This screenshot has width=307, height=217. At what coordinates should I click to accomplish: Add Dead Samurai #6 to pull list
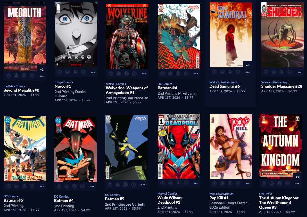coord(214,72)
